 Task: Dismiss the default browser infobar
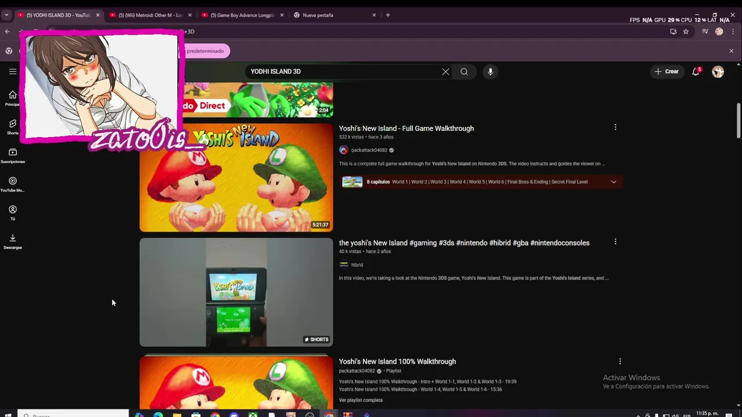[732, 51]
